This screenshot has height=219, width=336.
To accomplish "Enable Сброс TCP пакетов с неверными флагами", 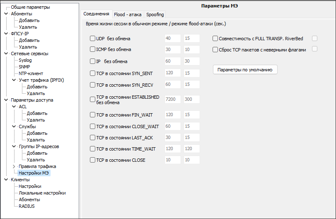I will (x=215, y=50).
